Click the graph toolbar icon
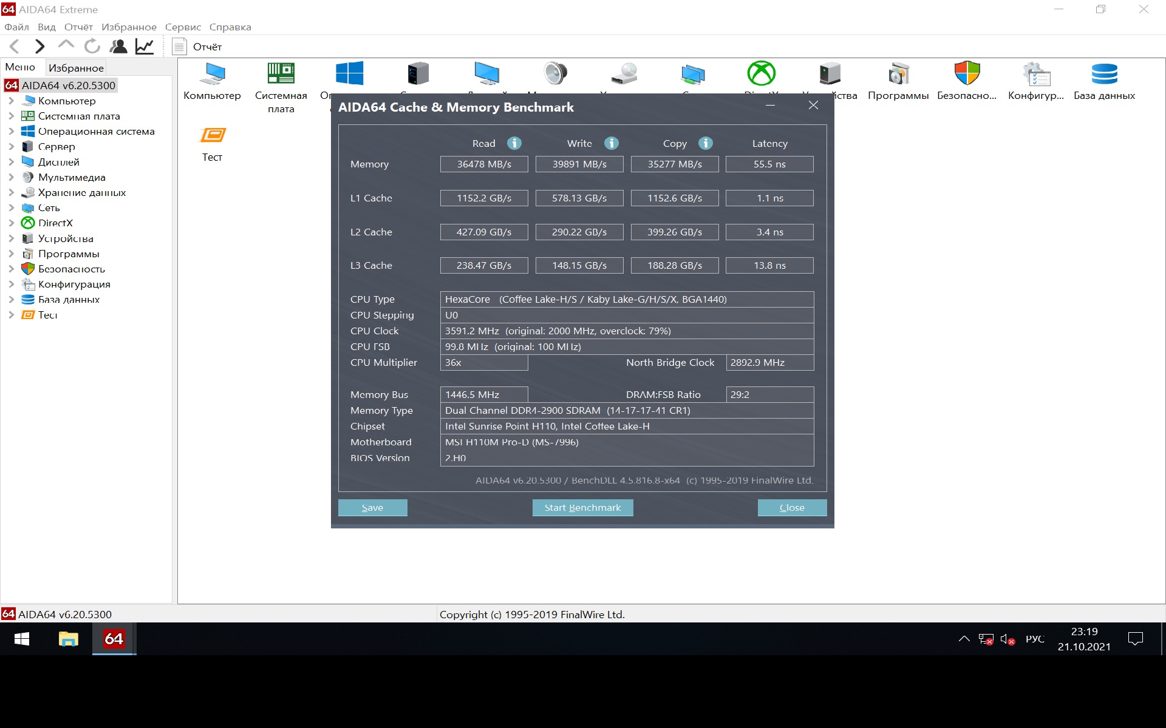 (x=145, y=46)
